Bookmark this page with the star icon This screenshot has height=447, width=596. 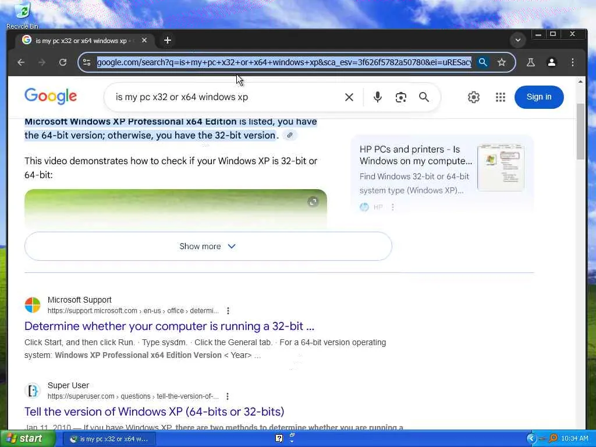pos(502,62)
